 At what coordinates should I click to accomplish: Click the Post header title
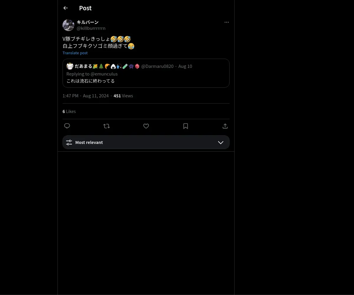(x=85, y=8)
